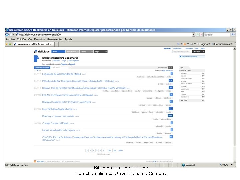240x180 pixels.
Task: Open the Tags dropdown in delicious navigation
Action: pos(101,52)
